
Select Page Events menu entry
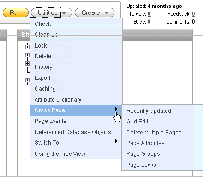76,121
